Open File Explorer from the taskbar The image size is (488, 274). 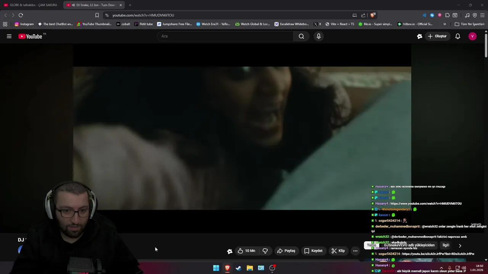tap(250, 268)
